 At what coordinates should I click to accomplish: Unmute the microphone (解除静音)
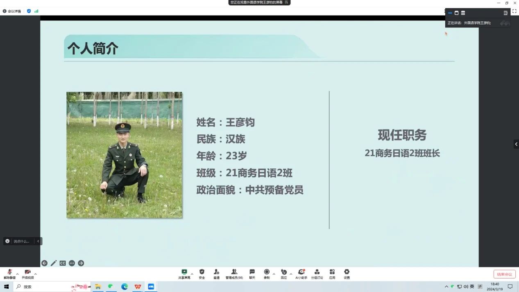coord(9,274)
